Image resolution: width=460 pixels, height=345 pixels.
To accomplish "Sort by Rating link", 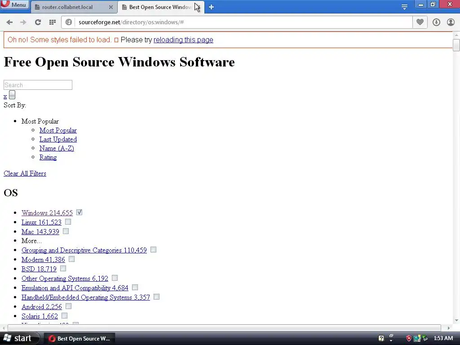I will 48,157.
